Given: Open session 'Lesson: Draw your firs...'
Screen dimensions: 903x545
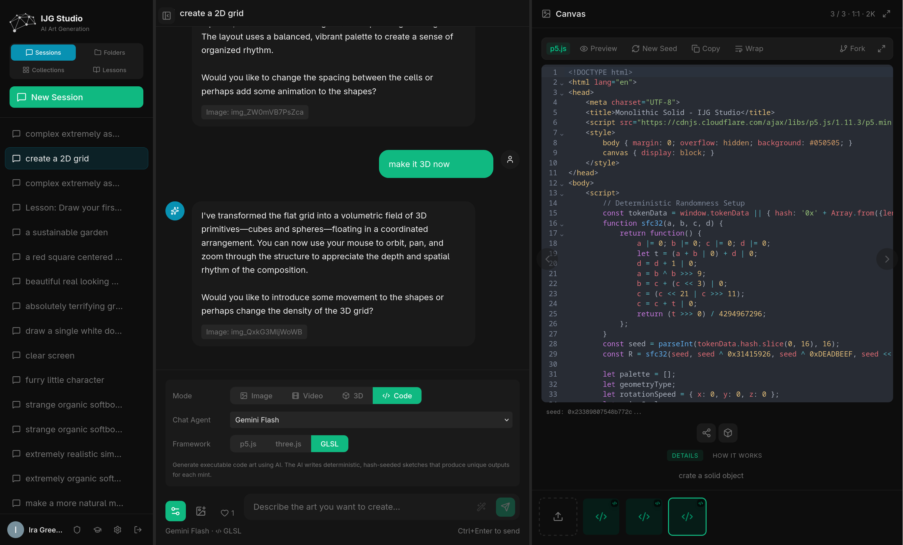Looking at the screenshot, I should (76, 208).
